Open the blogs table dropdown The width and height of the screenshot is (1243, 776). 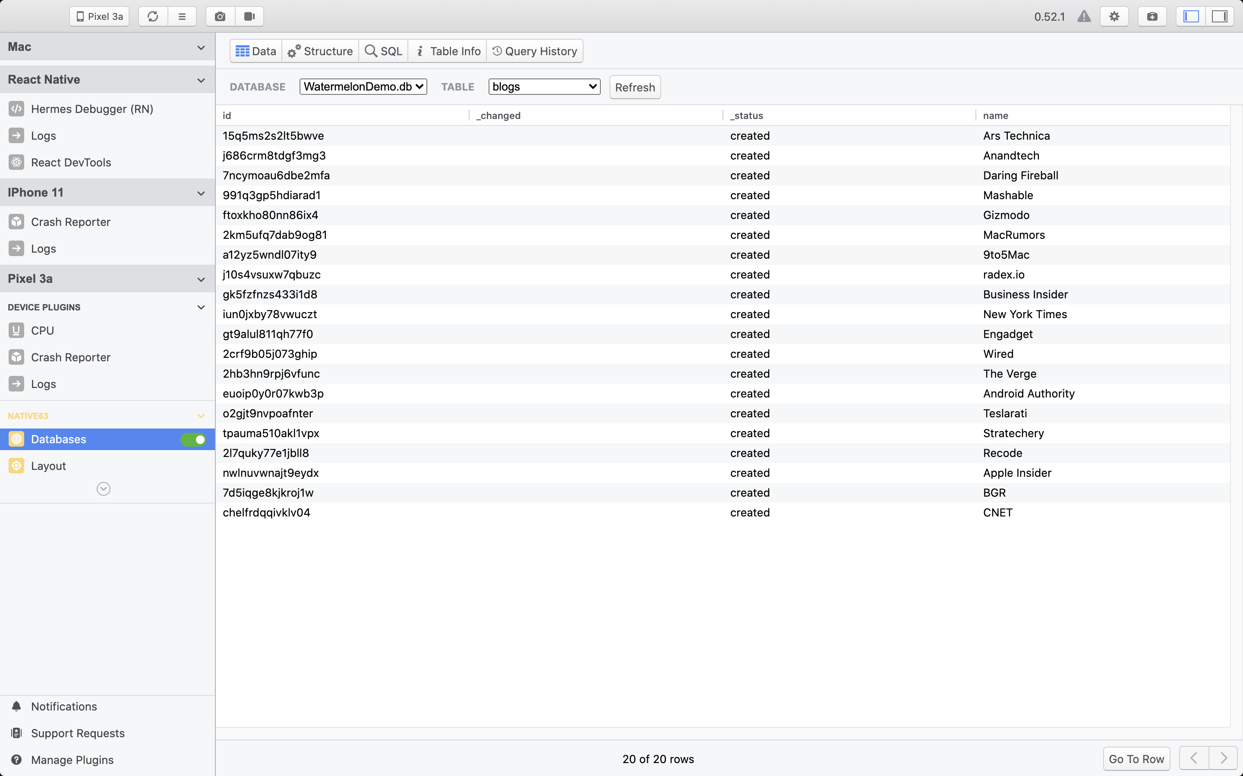tap(544, 87)
